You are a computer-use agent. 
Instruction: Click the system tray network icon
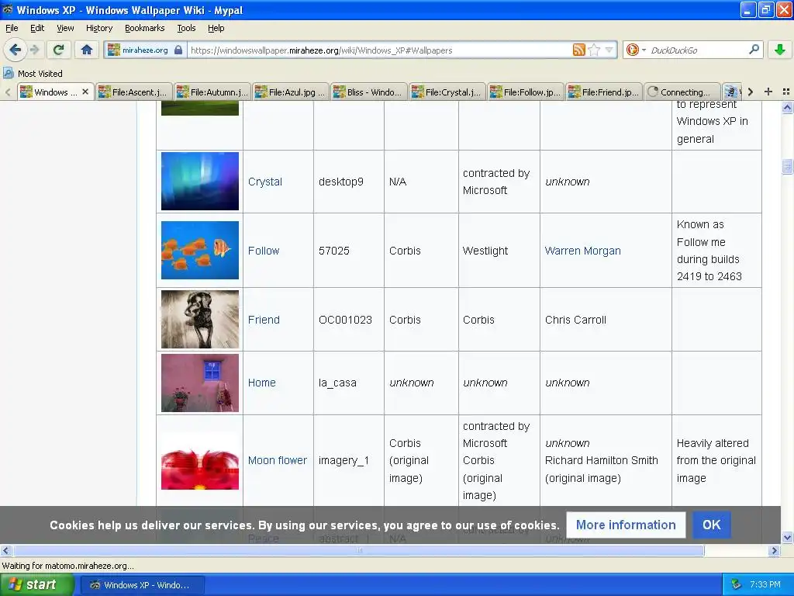coord(737,585)
